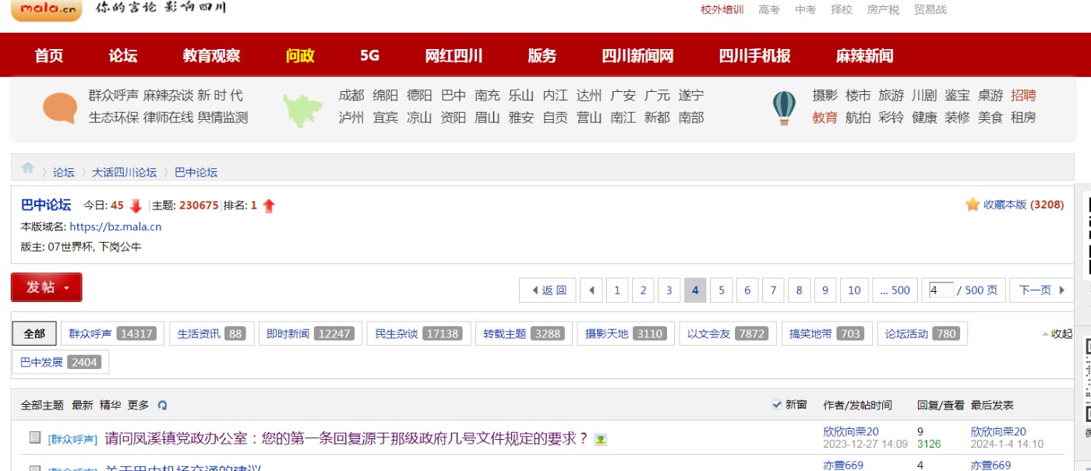Go to page 5 of the thread list

(x=721, y=290)
